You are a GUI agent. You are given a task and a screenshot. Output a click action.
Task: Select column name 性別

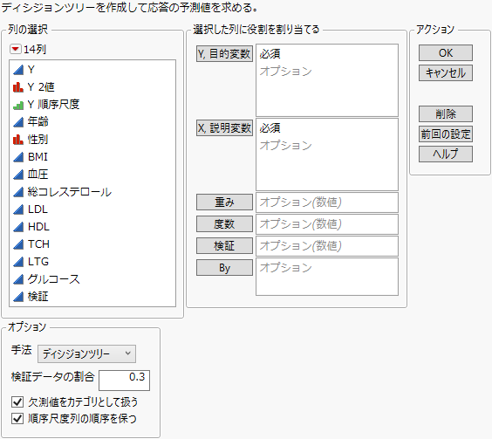38,140
